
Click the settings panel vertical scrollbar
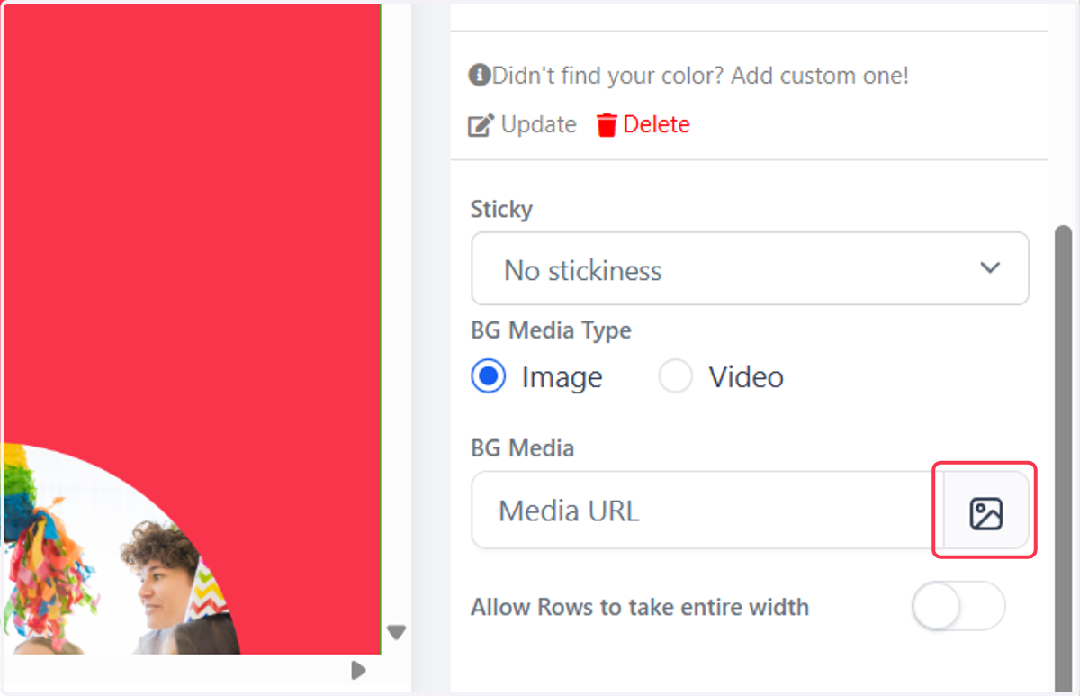point(1063,459)
